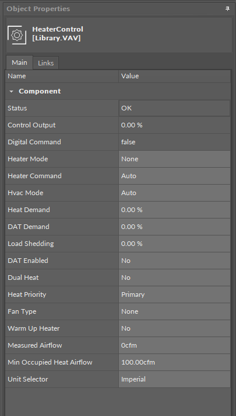Open the Hvac Mode Auto dropdown
The height and width of the screenshot is (416, 236).
pyautogui.click(x=174, y=193)
